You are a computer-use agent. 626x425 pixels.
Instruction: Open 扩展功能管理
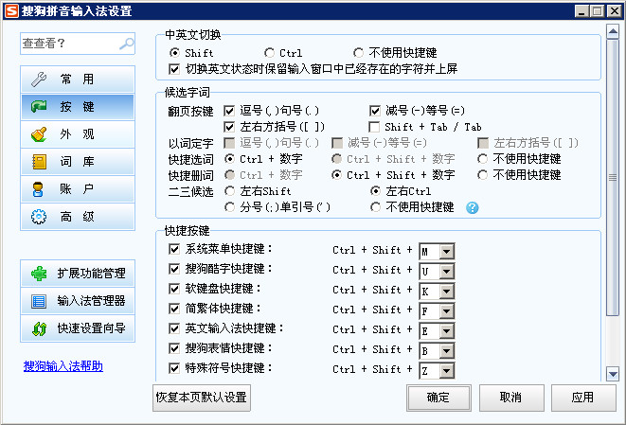click(x=78, y=274)
